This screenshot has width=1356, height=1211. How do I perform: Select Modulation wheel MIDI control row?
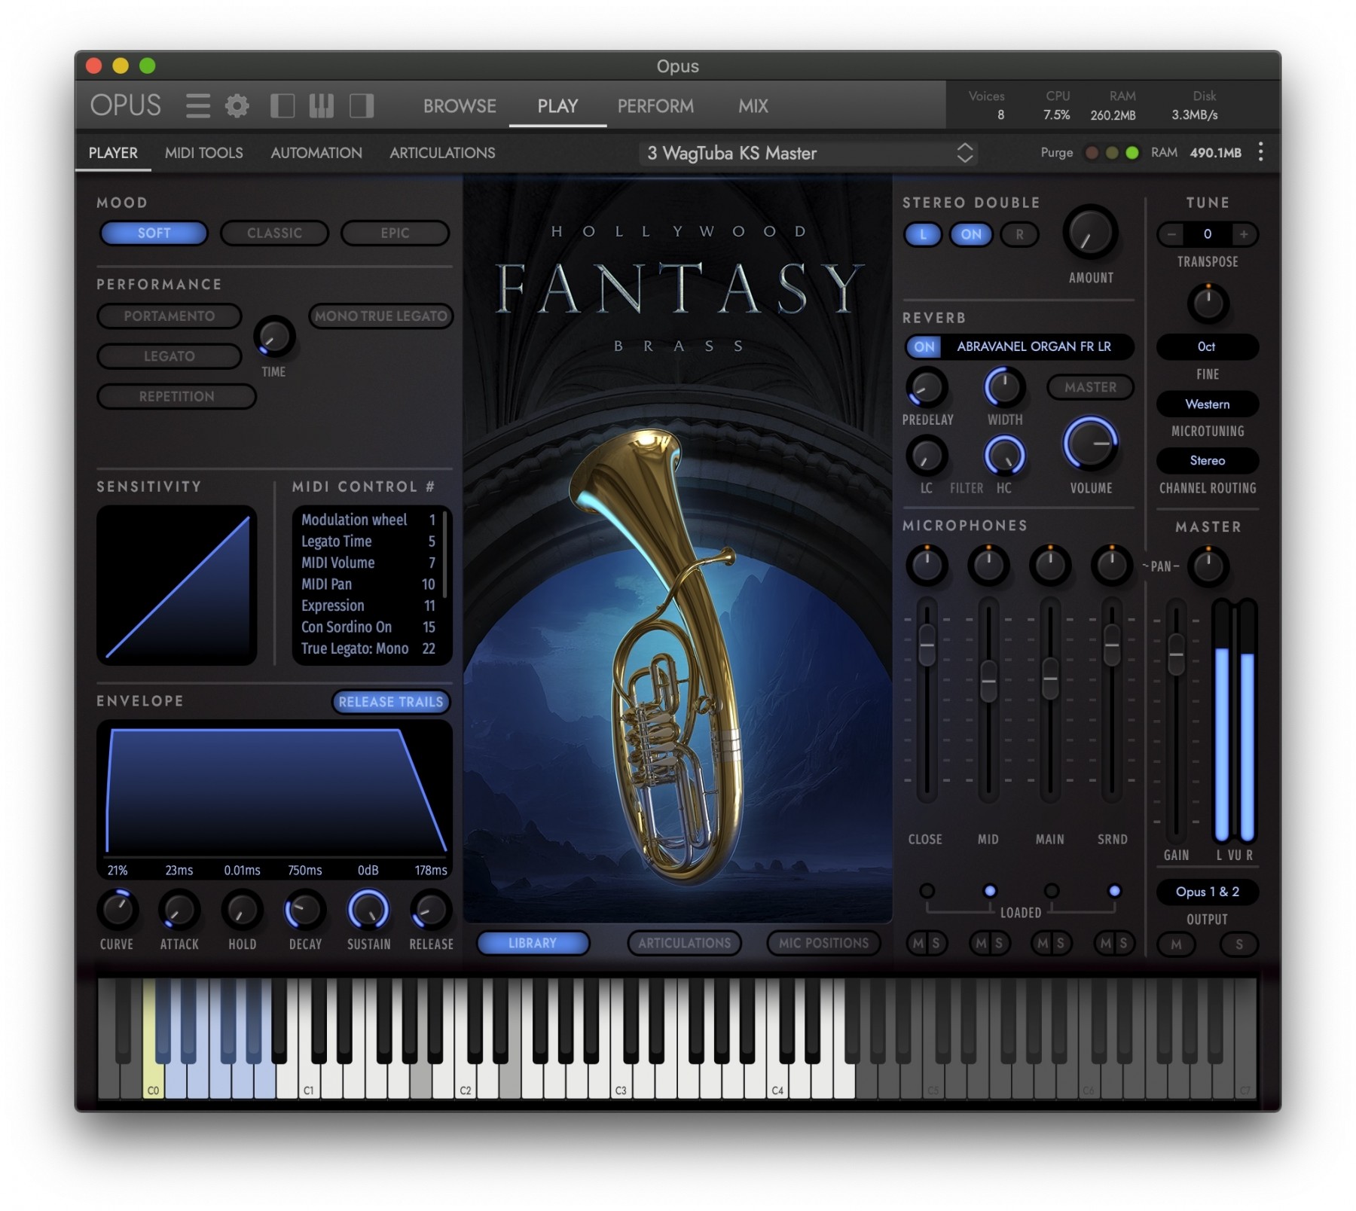point(368,520)
